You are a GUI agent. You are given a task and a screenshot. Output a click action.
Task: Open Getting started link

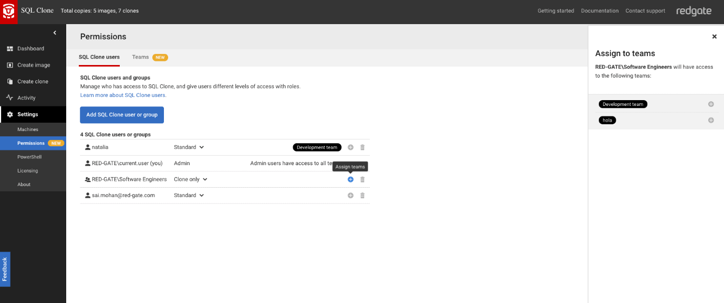[556, 11]
